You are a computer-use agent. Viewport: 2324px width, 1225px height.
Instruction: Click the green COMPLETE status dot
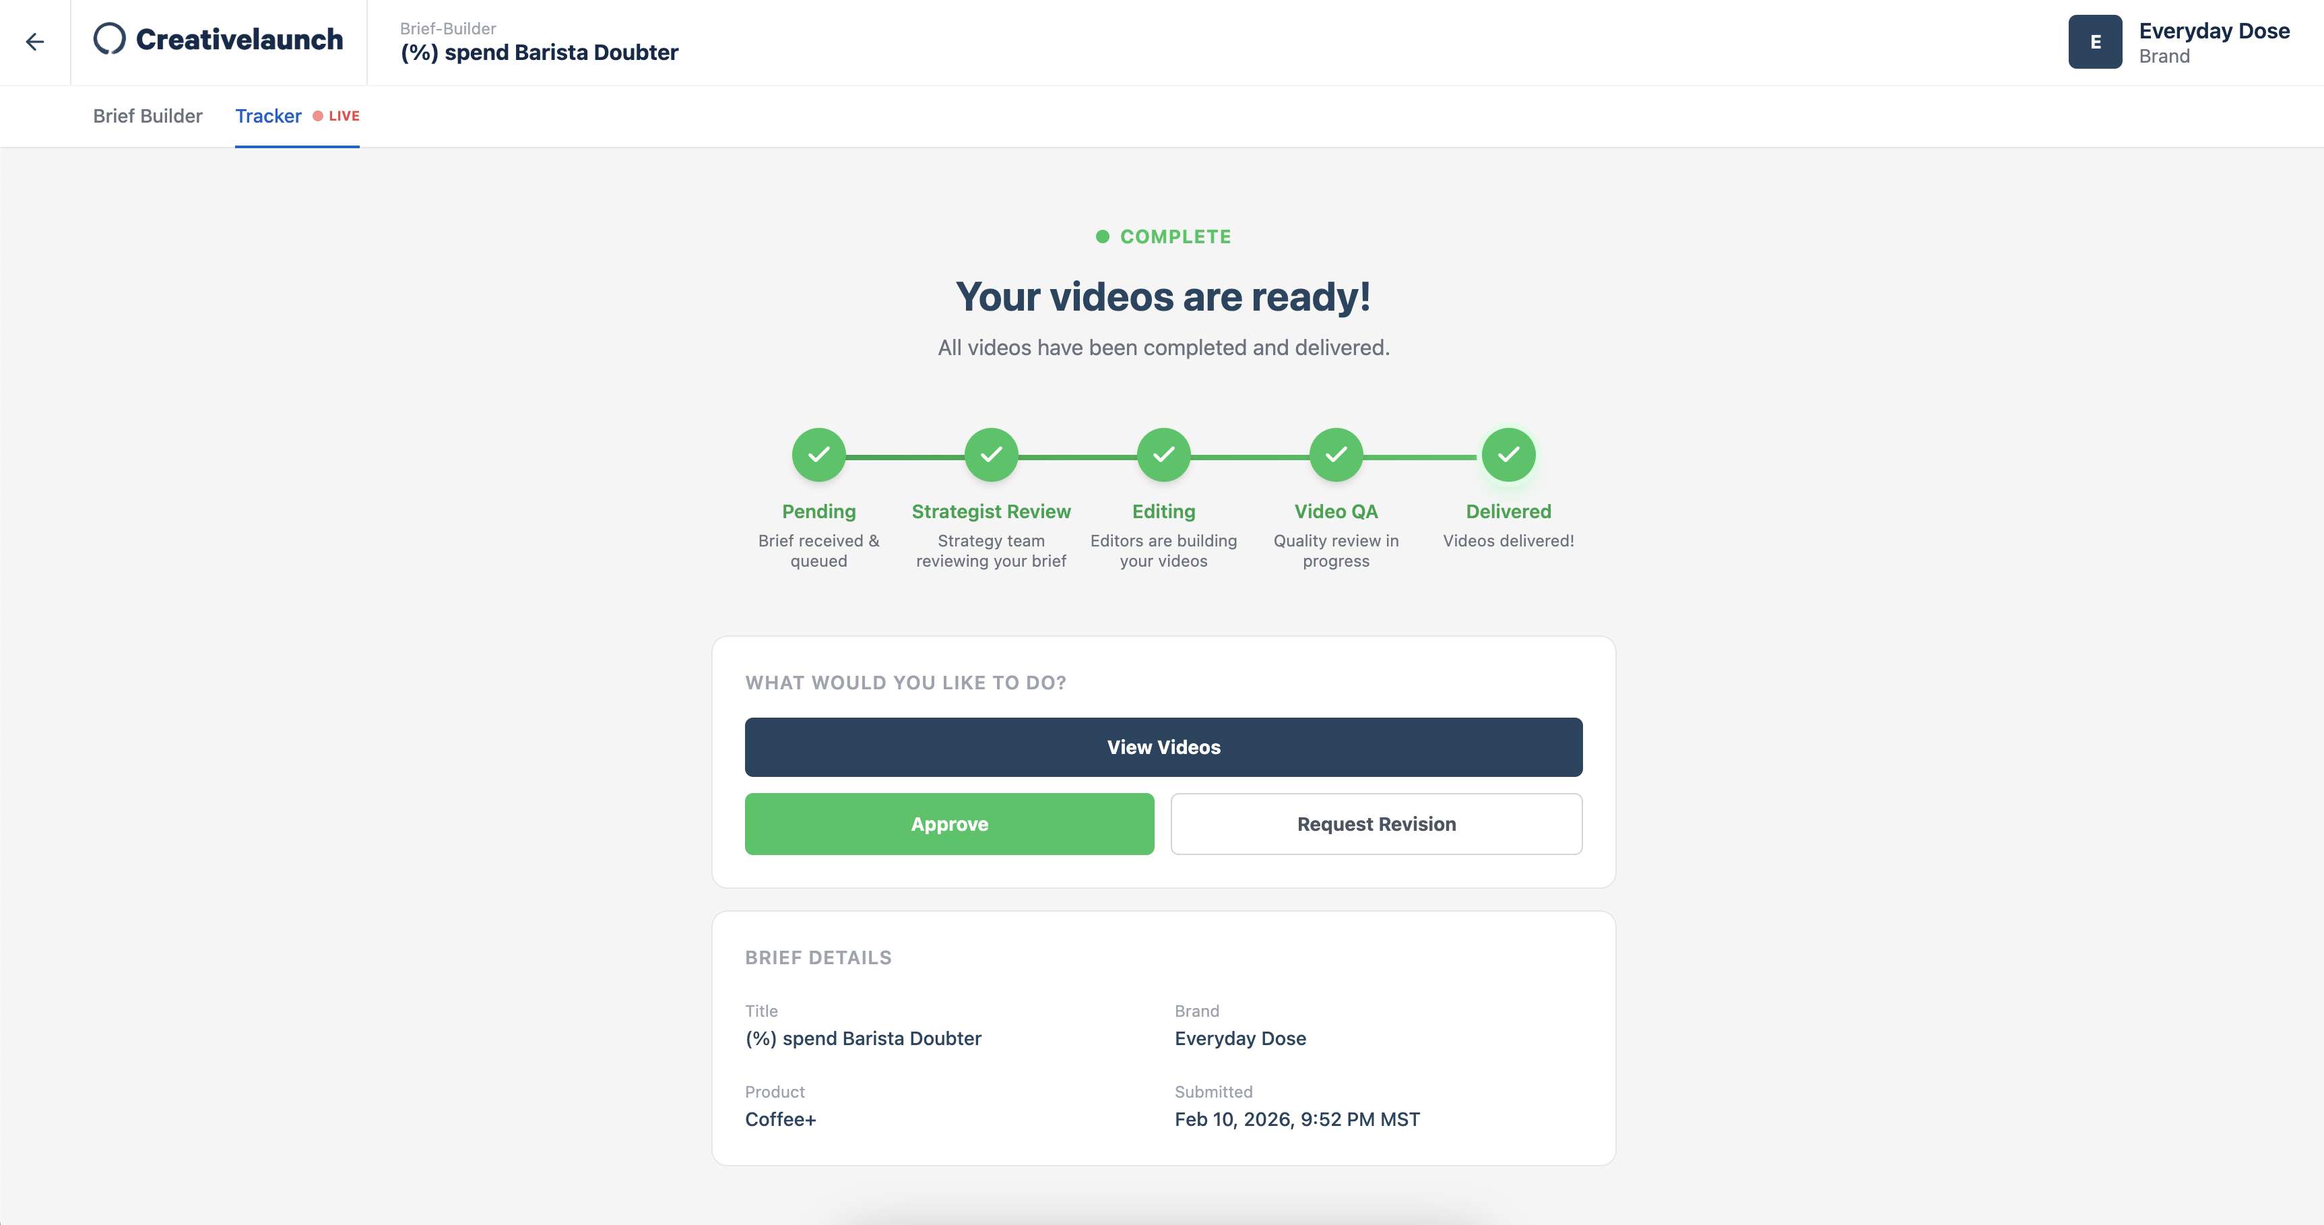(x=1101, y=237)
